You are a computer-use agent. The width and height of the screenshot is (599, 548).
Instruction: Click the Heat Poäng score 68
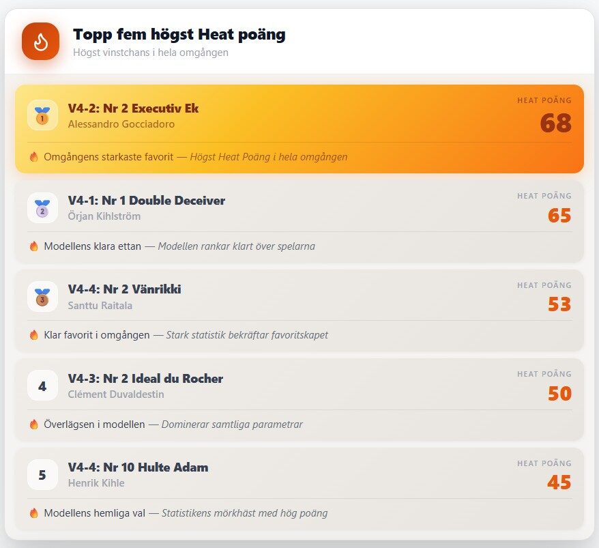[556, 123]
